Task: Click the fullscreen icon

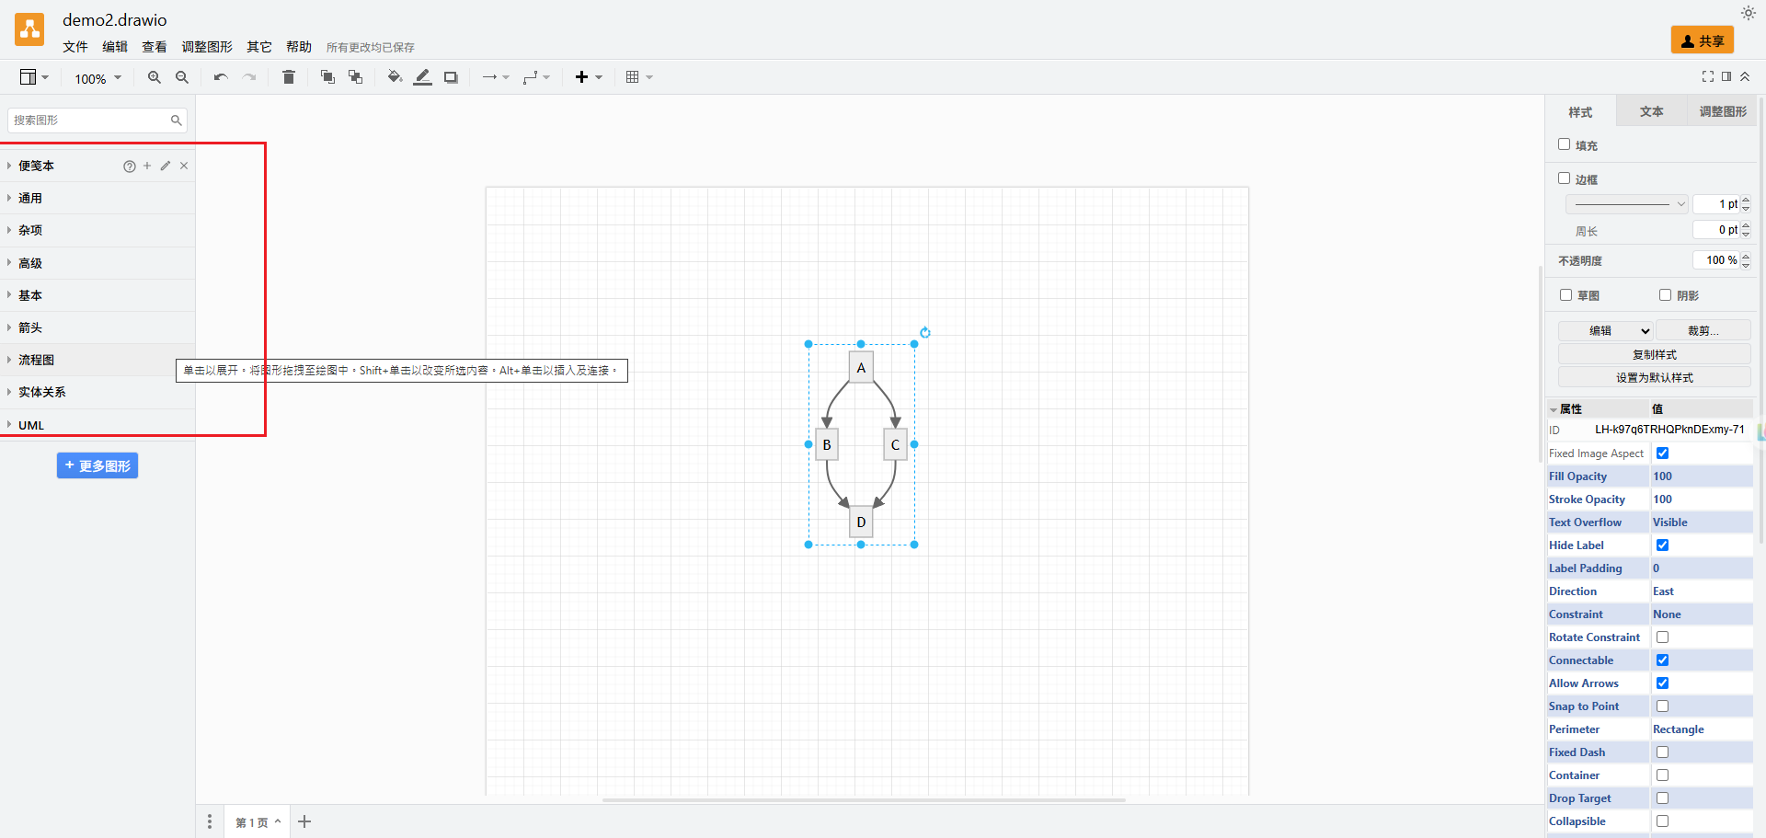Action: tap(1708, 76)
